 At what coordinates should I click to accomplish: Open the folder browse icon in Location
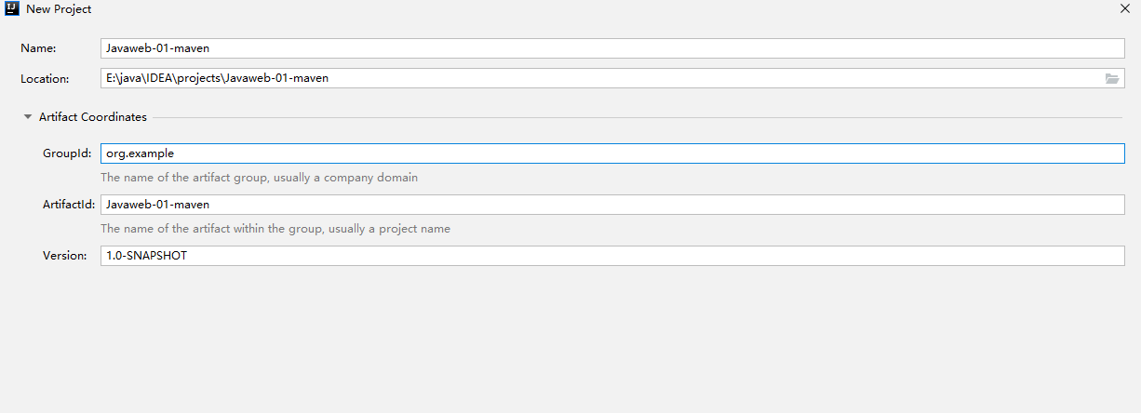pyautogui.click(x=1111, y=79)
